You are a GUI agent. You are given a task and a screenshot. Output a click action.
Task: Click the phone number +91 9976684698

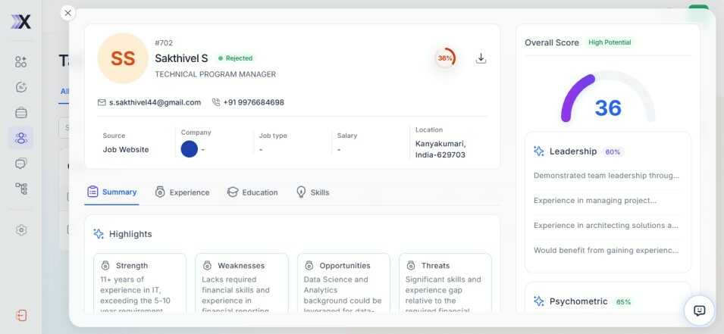[x=253, y=102]
